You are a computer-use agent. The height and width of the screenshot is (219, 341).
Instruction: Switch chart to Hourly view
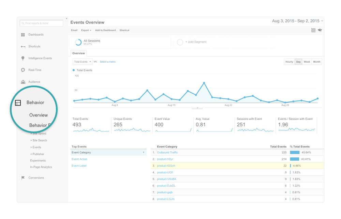289,62
